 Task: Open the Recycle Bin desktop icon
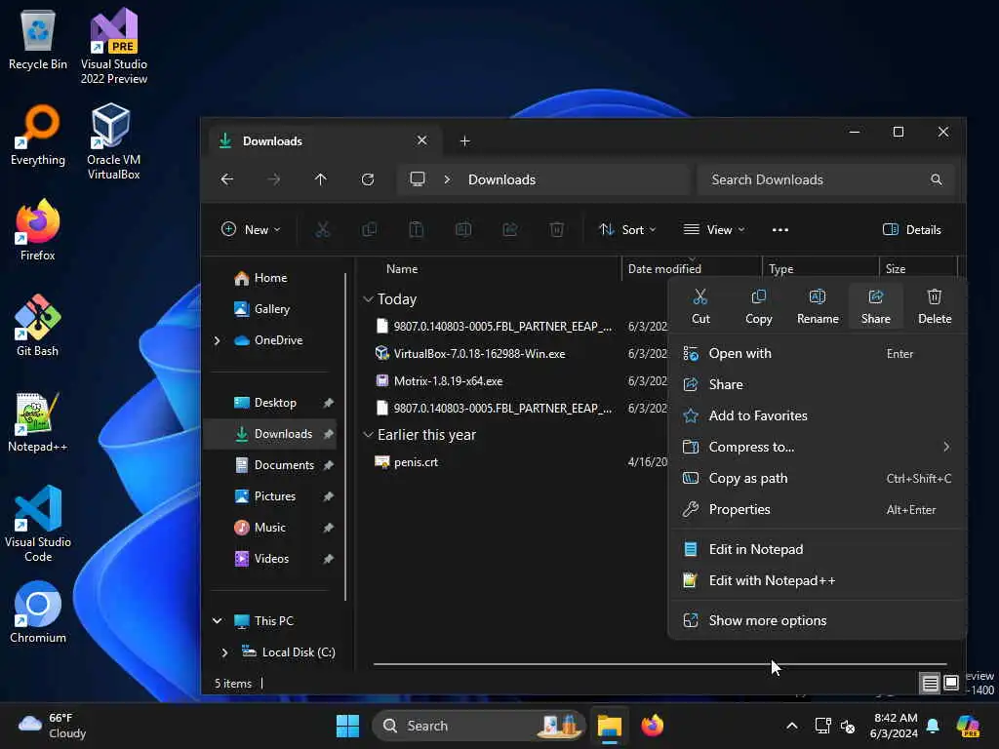[x=38, y=40]
